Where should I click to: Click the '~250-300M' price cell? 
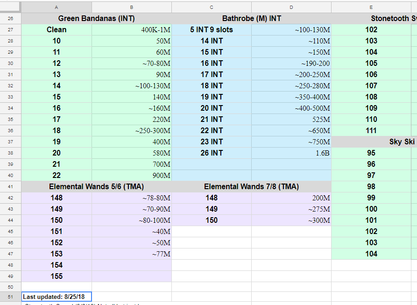click(132, 131)
